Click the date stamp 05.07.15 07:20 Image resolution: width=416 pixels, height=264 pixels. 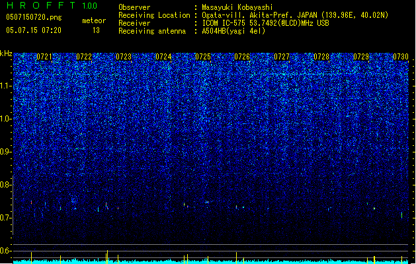(34, 30)
